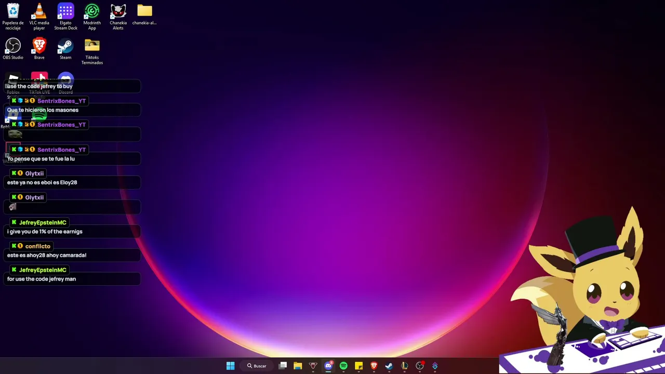Open the Tiktoks Terminados folder

(x=92, y=51)
